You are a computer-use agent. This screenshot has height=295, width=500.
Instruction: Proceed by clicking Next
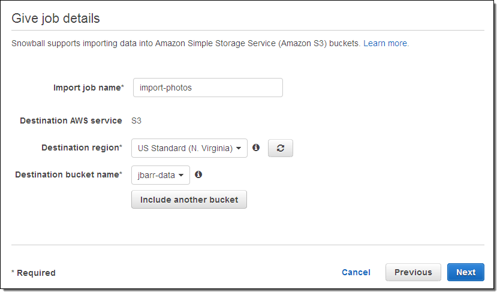(x=465, y=272)
